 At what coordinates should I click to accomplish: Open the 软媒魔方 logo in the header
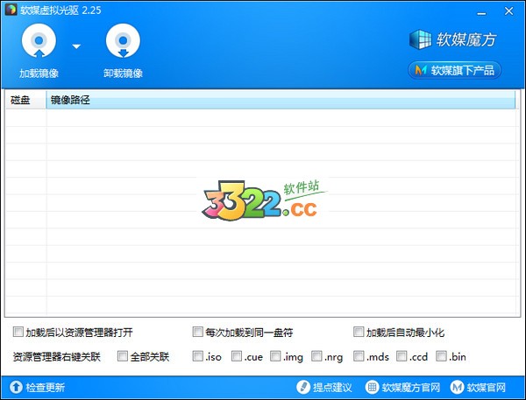(452, 39)
